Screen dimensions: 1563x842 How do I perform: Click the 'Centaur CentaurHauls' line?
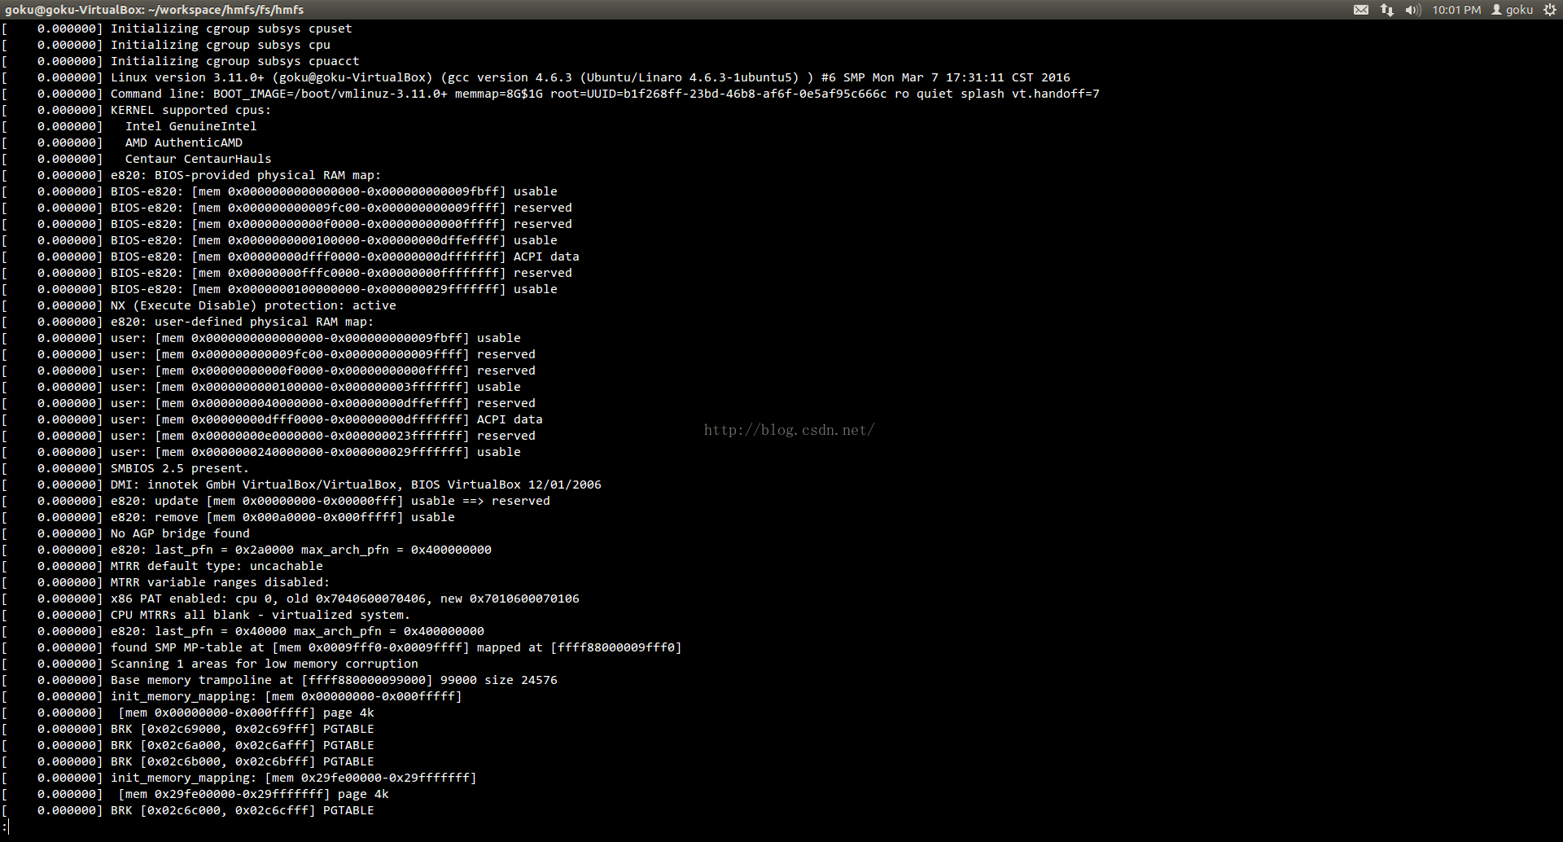(137, 159)
